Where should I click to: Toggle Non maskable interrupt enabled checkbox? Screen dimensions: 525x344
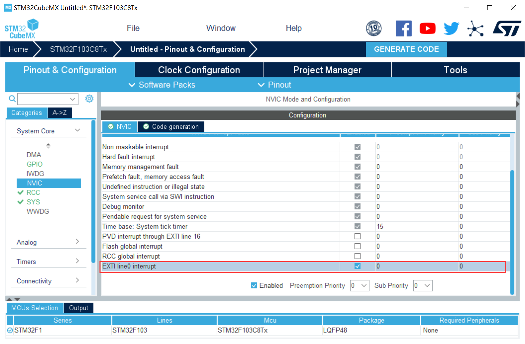point(357,147)
